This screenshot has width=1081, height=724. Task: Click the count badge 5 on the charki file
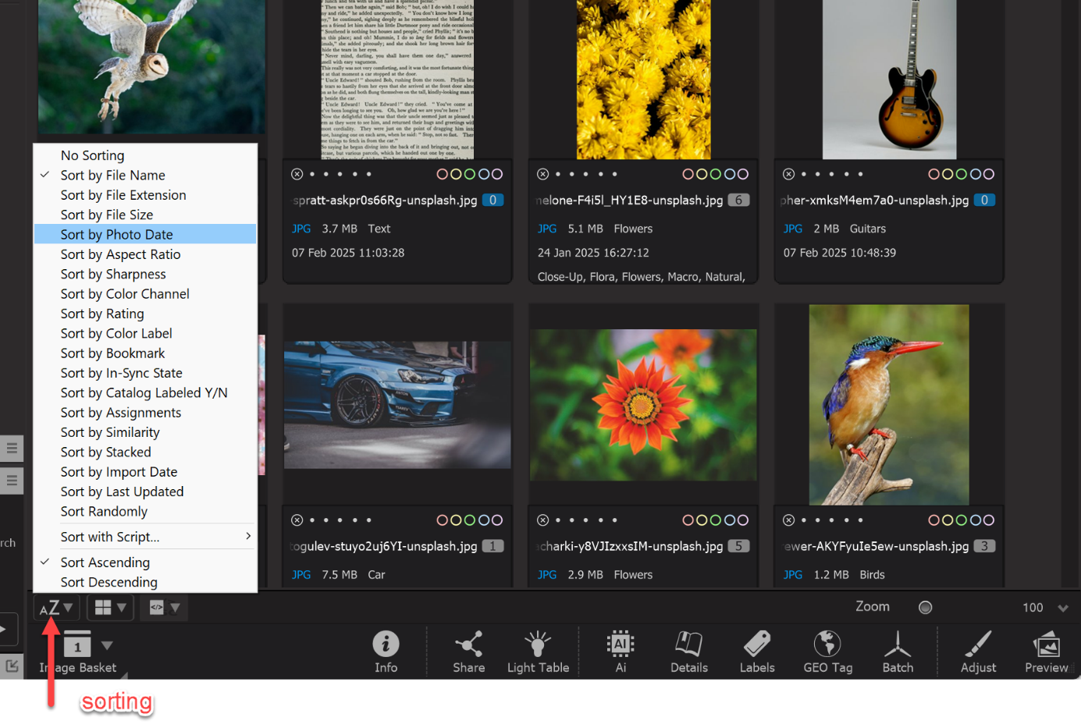(x=738, y=546)
